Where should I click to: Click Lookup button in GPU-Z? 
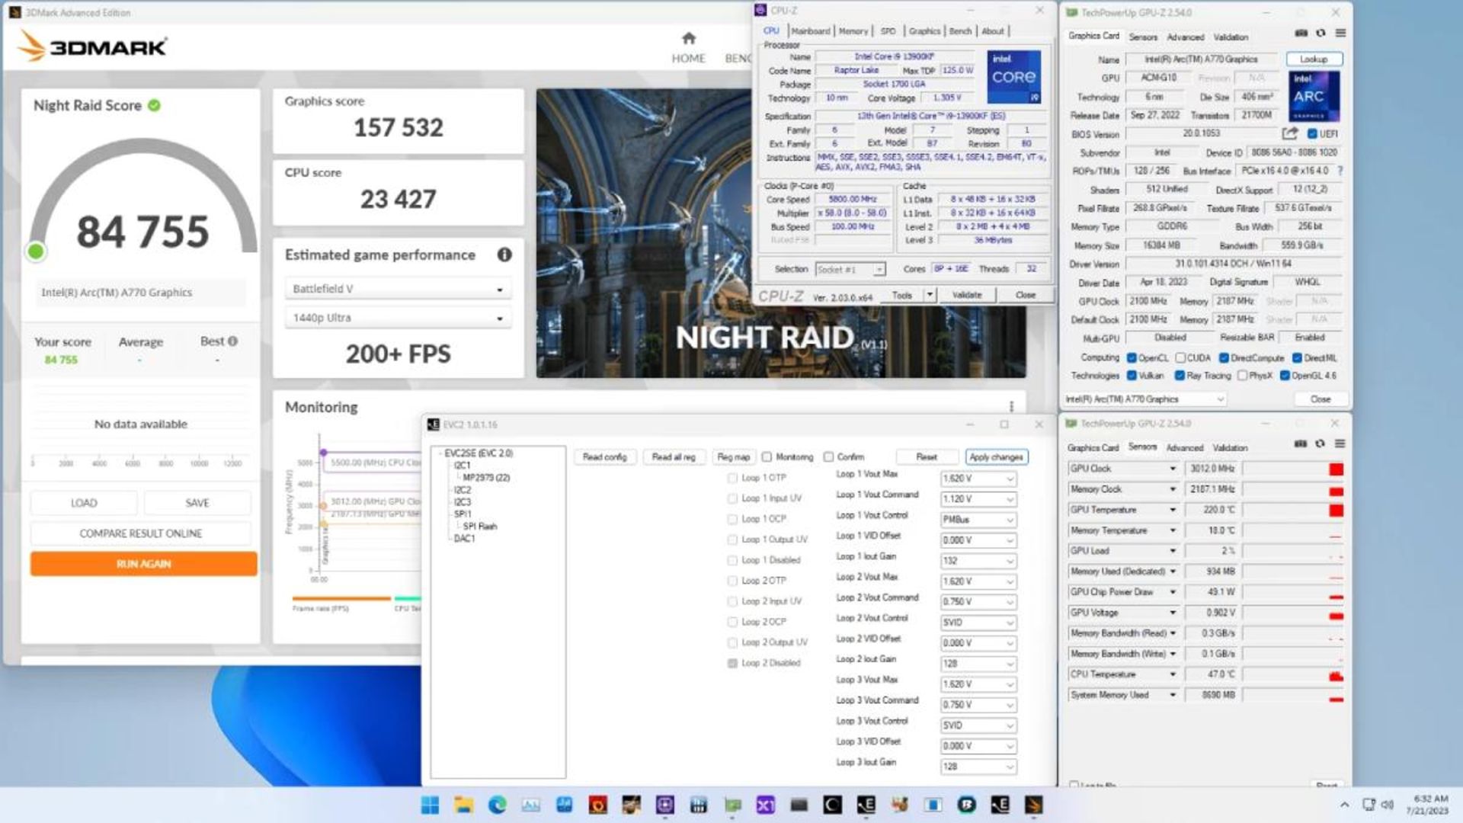coord(1314,59)
